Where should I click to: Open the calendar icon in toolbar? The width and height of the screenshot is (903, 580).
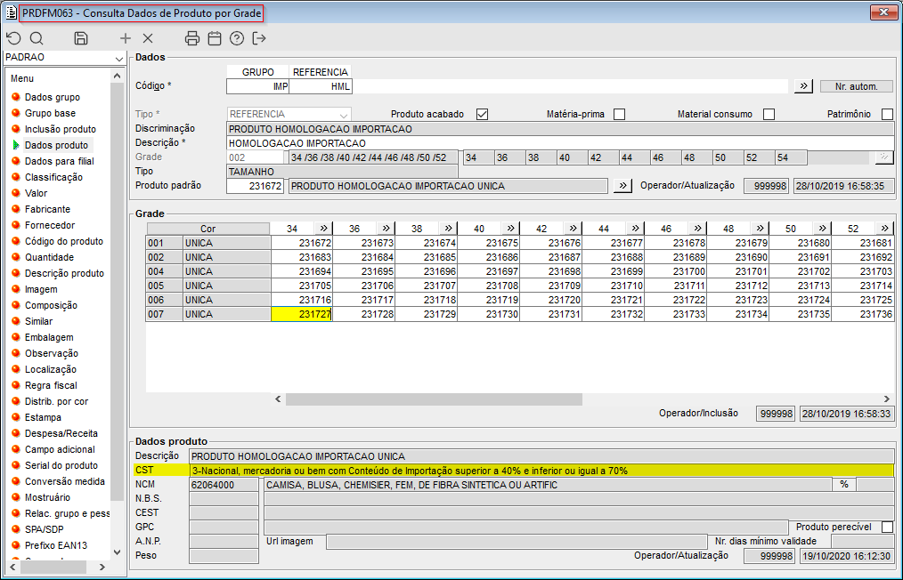(x=215, y=38)
